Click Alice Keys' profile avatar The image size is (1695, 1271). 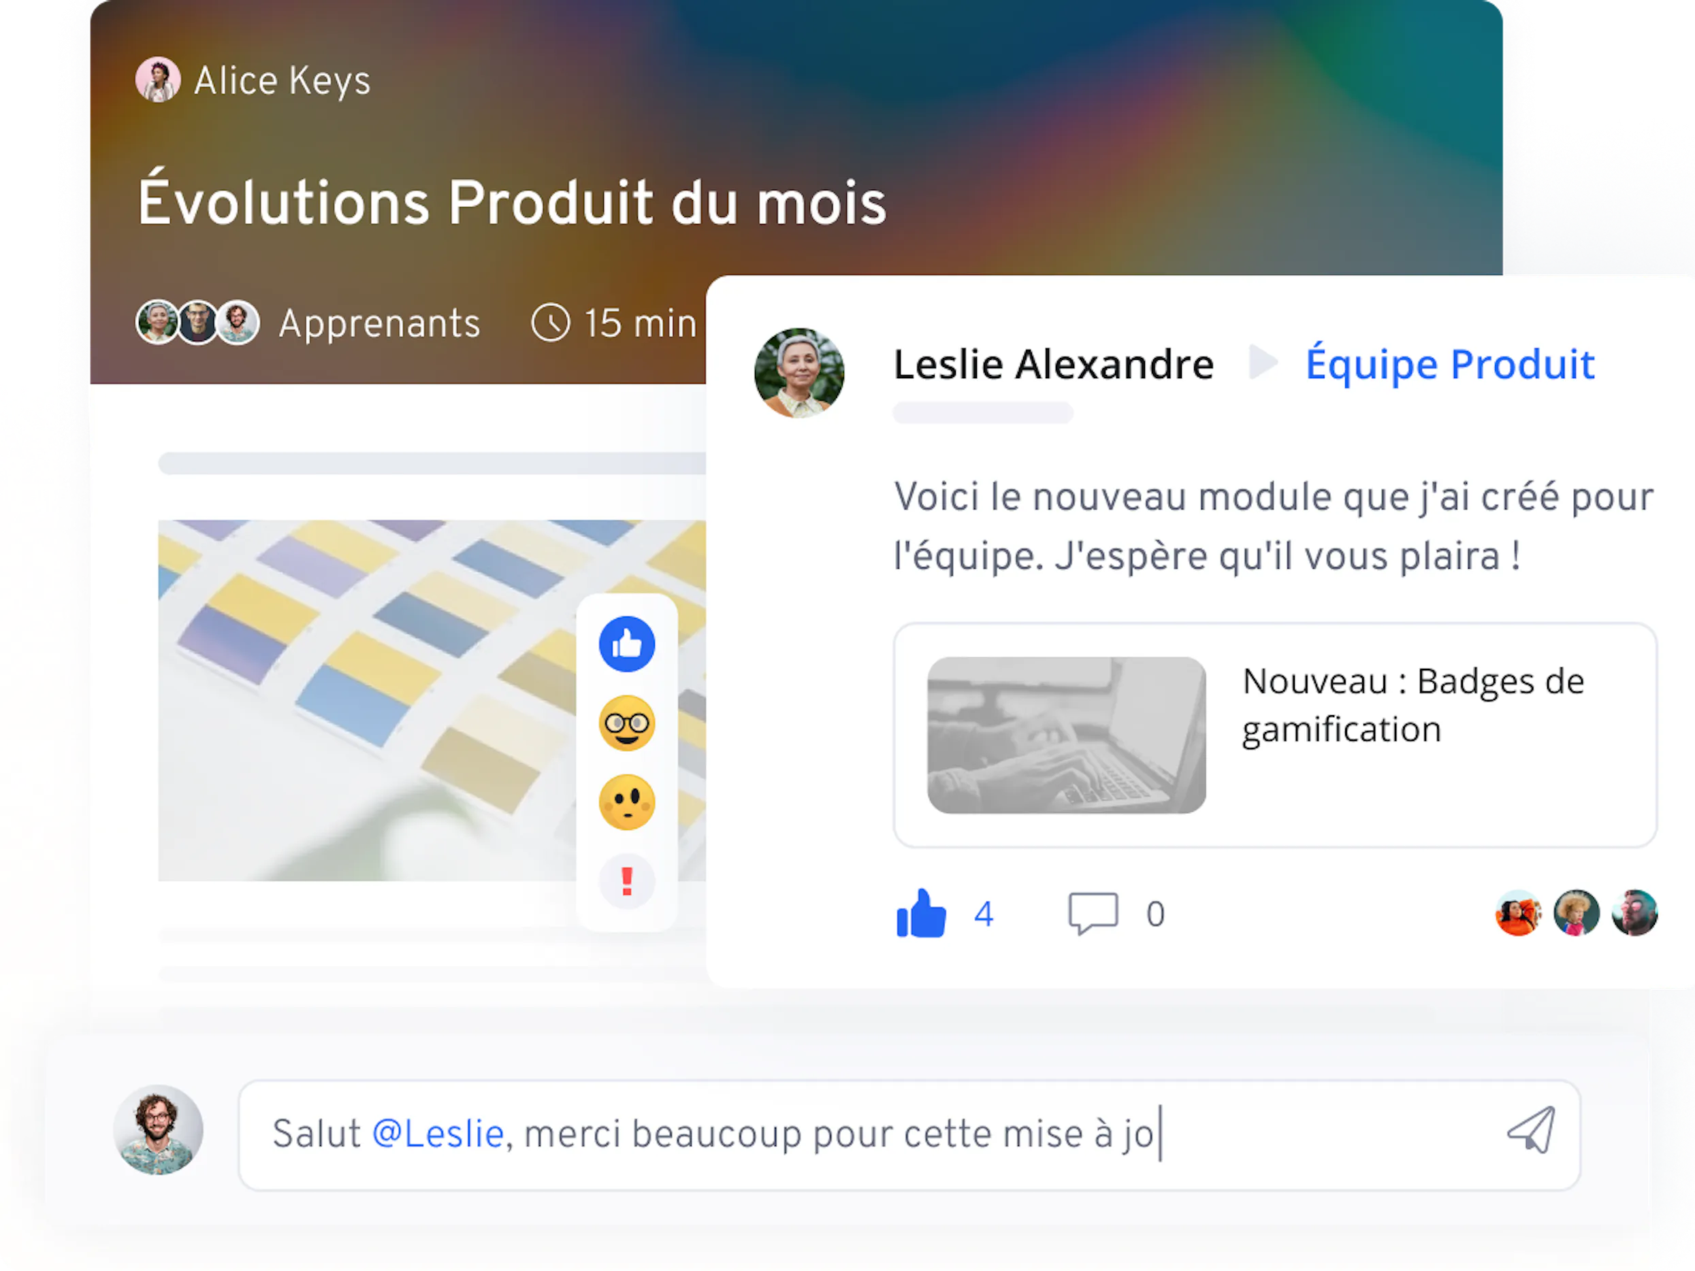click(x=158, y=80)
